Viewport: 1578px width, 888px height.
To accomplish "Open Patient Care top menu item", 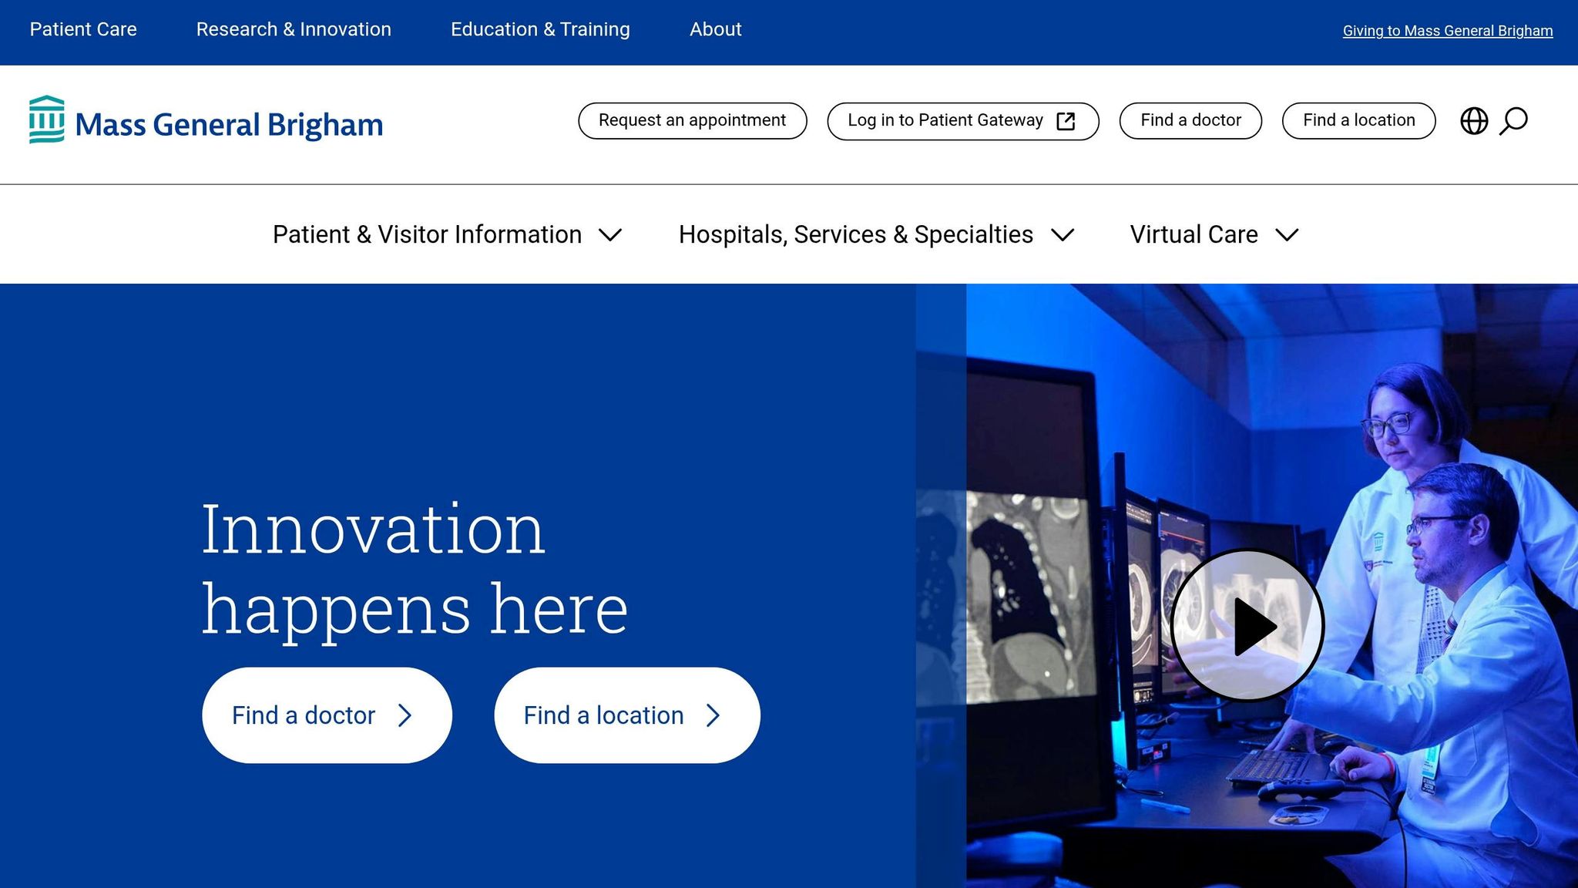I will pos(83,29).
